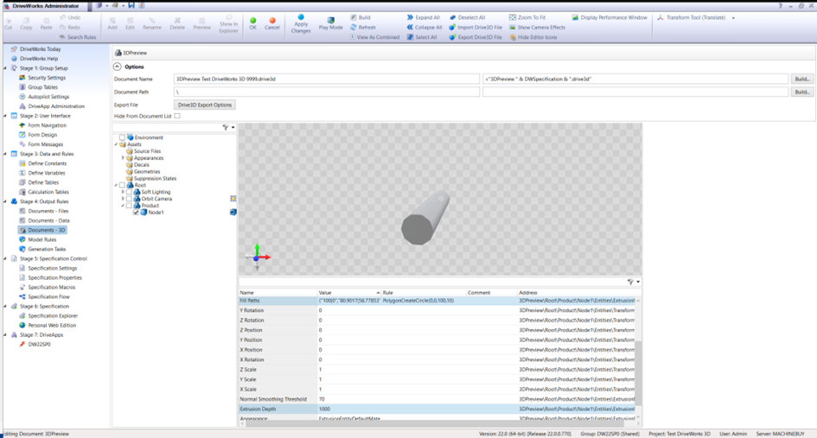This screenshot has width=817, height=438.
Task: Click the properties grid vertical scrollbar
Action: [x=638, y=372]
